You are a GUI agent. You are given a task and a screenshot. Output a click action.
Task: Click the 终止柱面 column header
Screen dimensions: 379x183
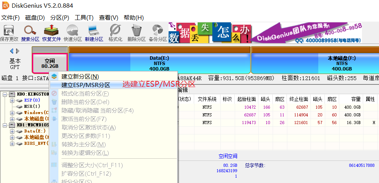(x=299, y=99)
